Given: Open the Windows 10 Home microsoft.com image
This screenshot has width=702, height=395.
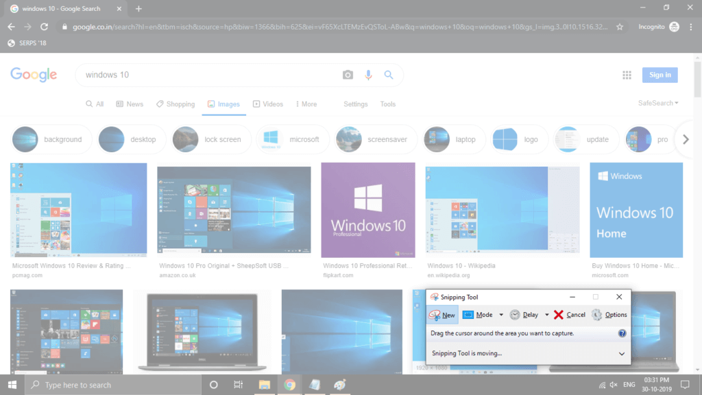Looking at the screenshot, I should 636,210.
